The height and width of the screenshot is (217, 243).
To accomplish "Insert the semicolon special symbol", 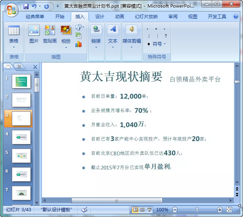I will (x=149, y=36).
